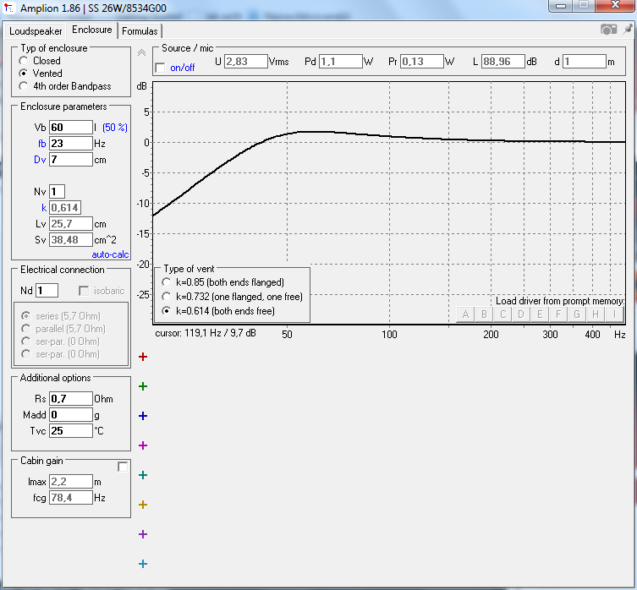
Task: Enable the isobaric checkbox
Action: point(84,291)
